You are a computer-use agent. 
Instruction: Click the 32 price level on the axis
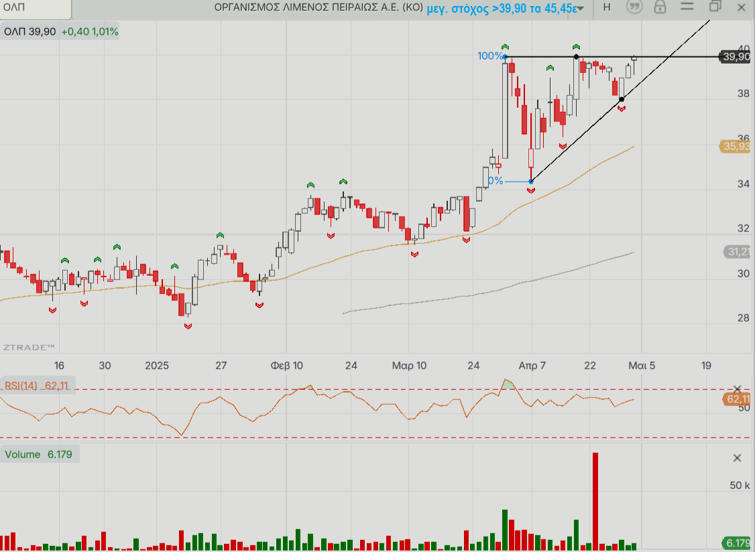[x=744, y=228]
